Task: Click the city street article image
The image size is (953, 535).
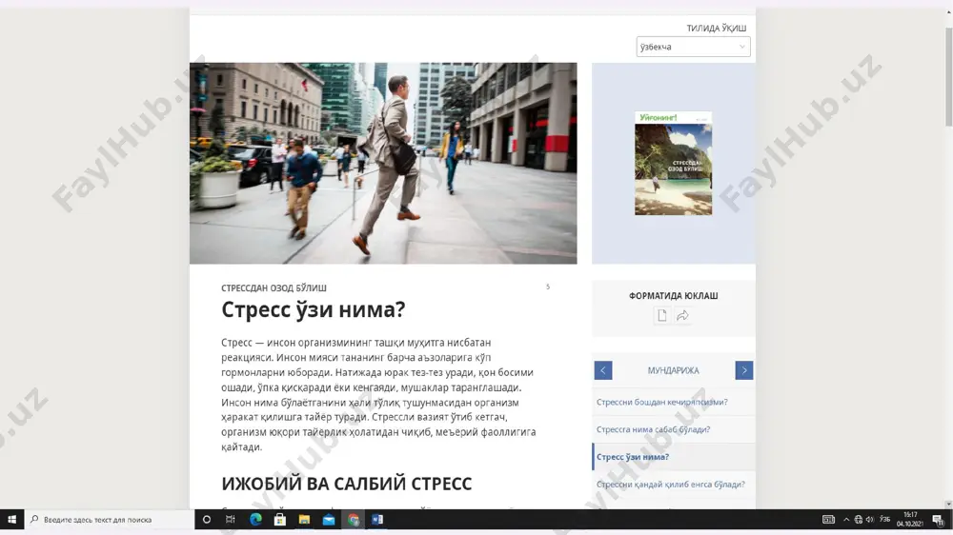Action: tap(383, 164)
